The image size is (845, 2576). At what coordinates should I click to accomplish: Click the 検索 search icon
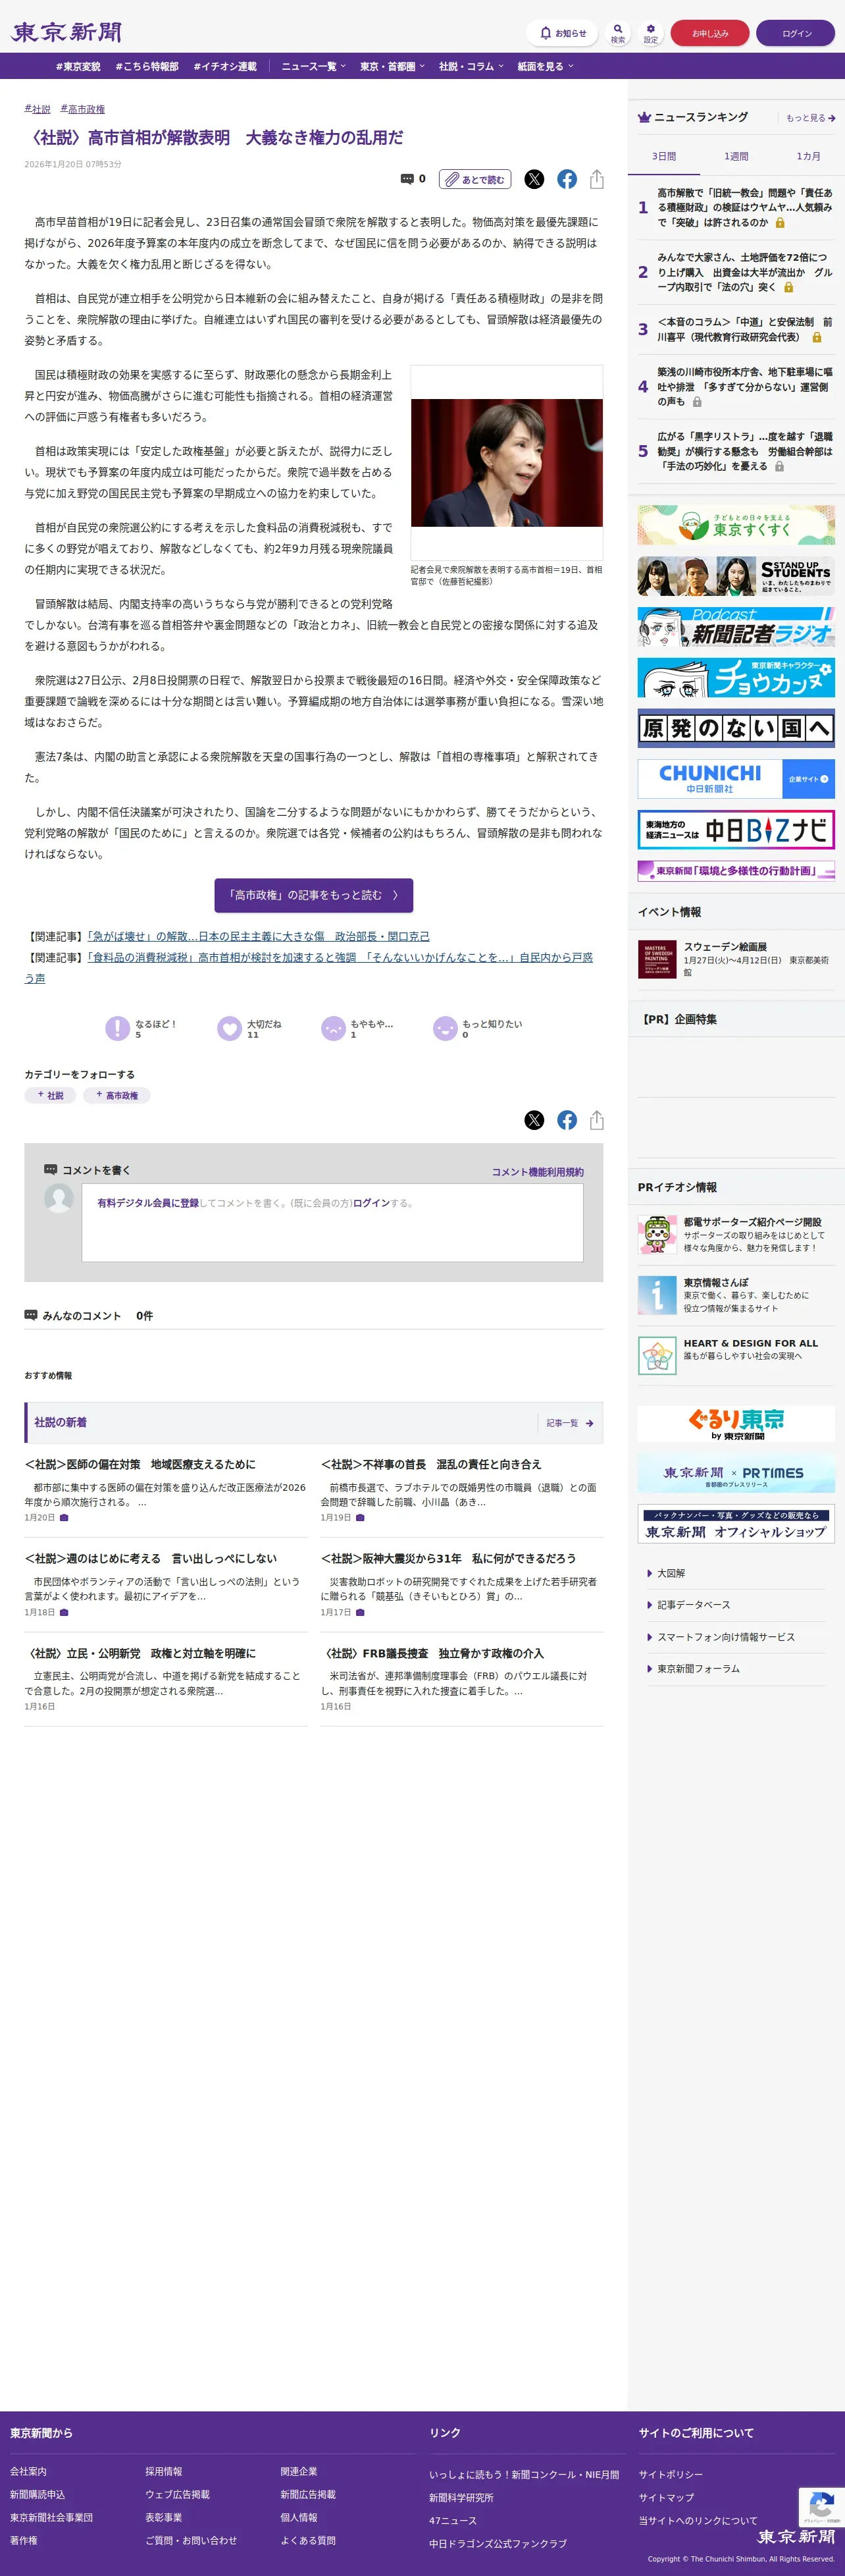tap(618, 33)
